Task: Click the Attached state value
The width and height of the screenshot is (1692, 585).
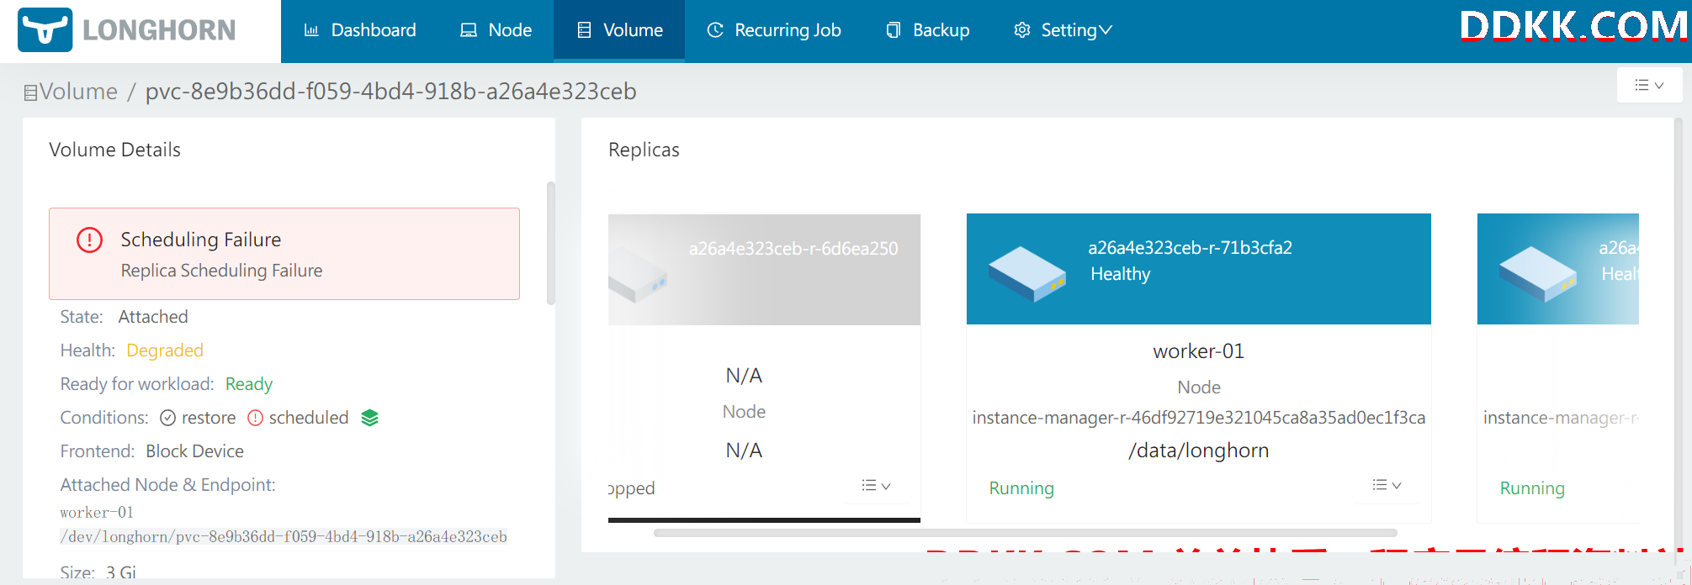Action: [153, 317]
